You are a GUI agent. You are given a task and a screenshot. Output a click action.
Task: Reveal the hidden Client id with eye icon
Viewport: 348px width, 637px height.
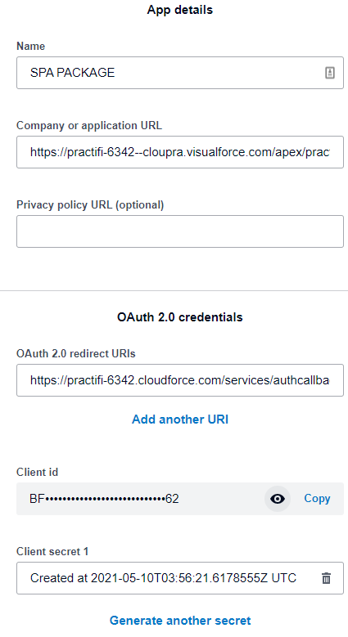278,499
